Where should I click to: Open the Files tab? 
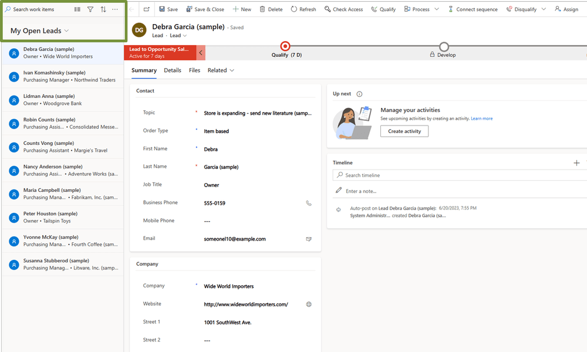coord(194,70)
